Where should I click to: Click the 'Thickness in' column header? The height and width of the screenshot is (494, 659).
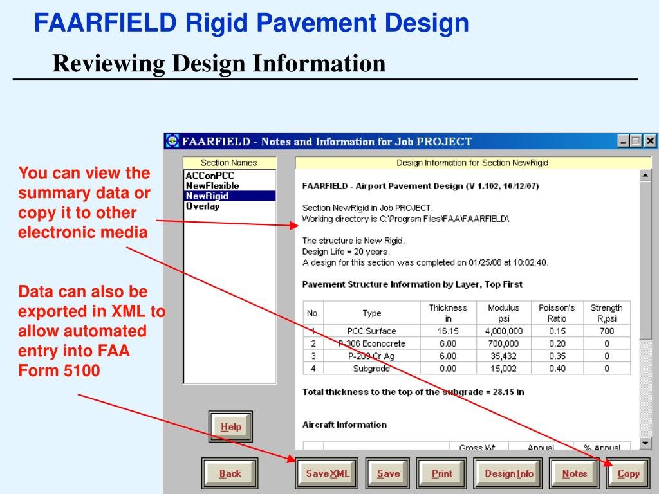[448, 313]
